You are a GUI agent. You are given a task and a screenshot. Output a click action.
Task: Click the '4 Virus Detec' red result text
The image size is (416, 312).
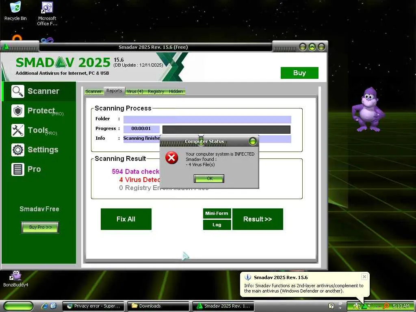click(x=139, y=180)
